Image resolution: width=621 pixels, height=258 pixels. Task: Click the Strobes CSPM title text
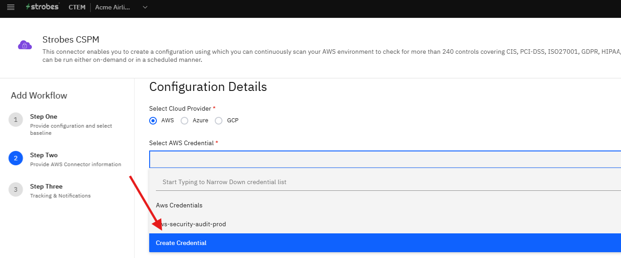[x=71, y=39]
